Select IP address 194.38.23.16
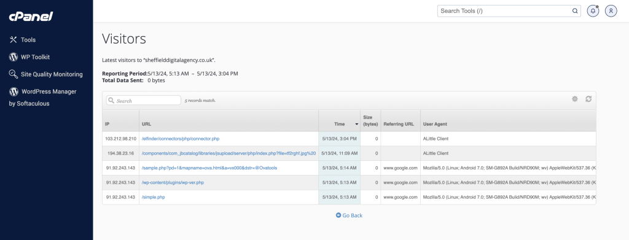Viewport: 629px width, 240px height. click(x=121, y=153)
